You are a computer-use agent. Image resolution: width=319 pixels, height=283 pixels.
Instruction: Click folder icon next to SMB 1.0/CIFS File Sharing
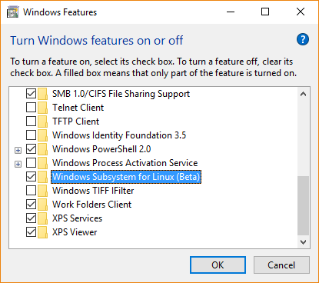click(x=42, y=94)
